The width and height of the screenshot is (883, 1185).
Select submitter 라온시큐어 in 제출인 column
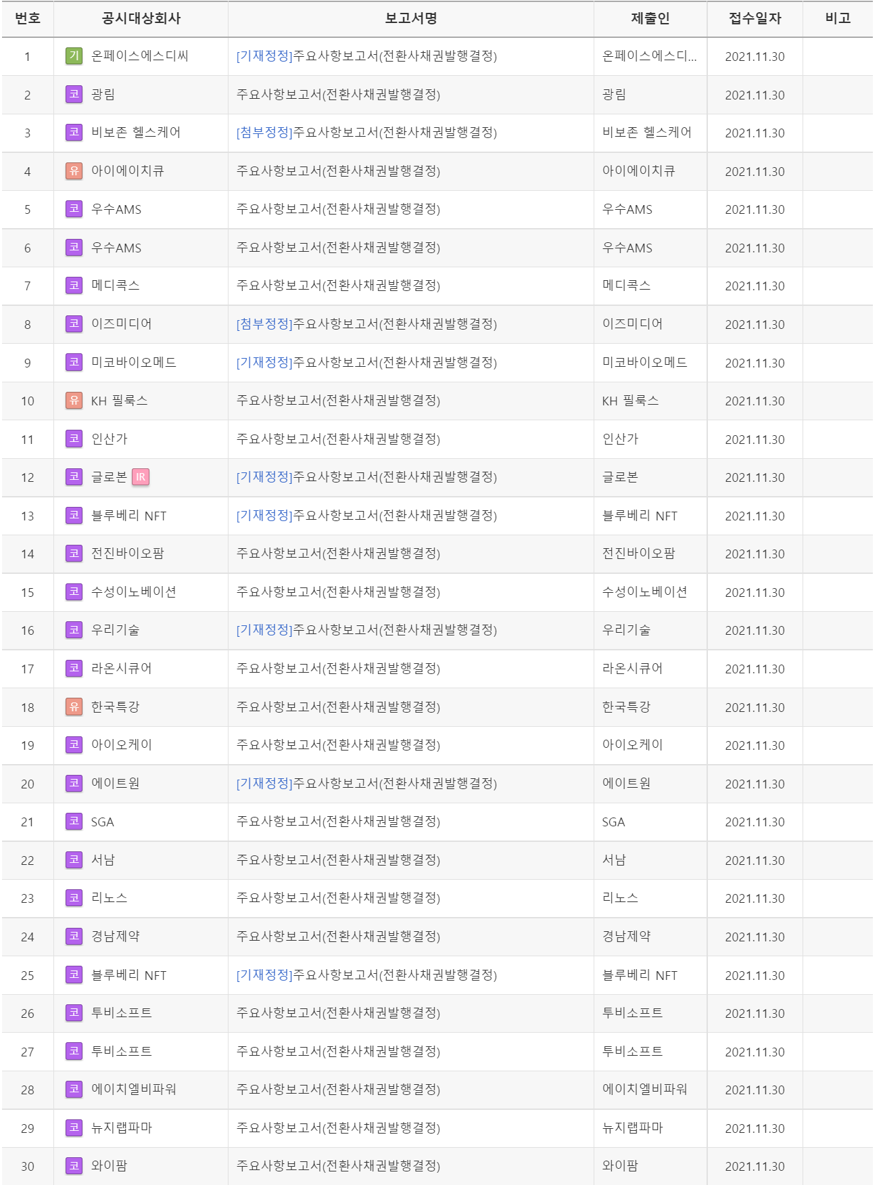[x=632, y=669]
